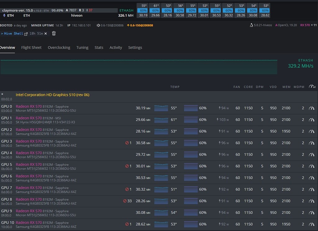Click the external link icon next to Hive Shell

click(x=26, y=33)
